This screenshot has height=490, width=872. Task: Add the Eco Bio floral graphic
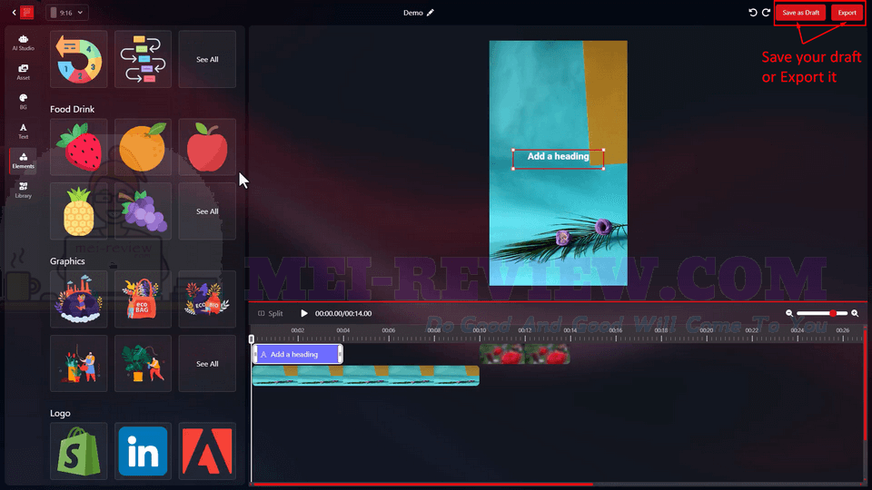(x=207, y=299)
